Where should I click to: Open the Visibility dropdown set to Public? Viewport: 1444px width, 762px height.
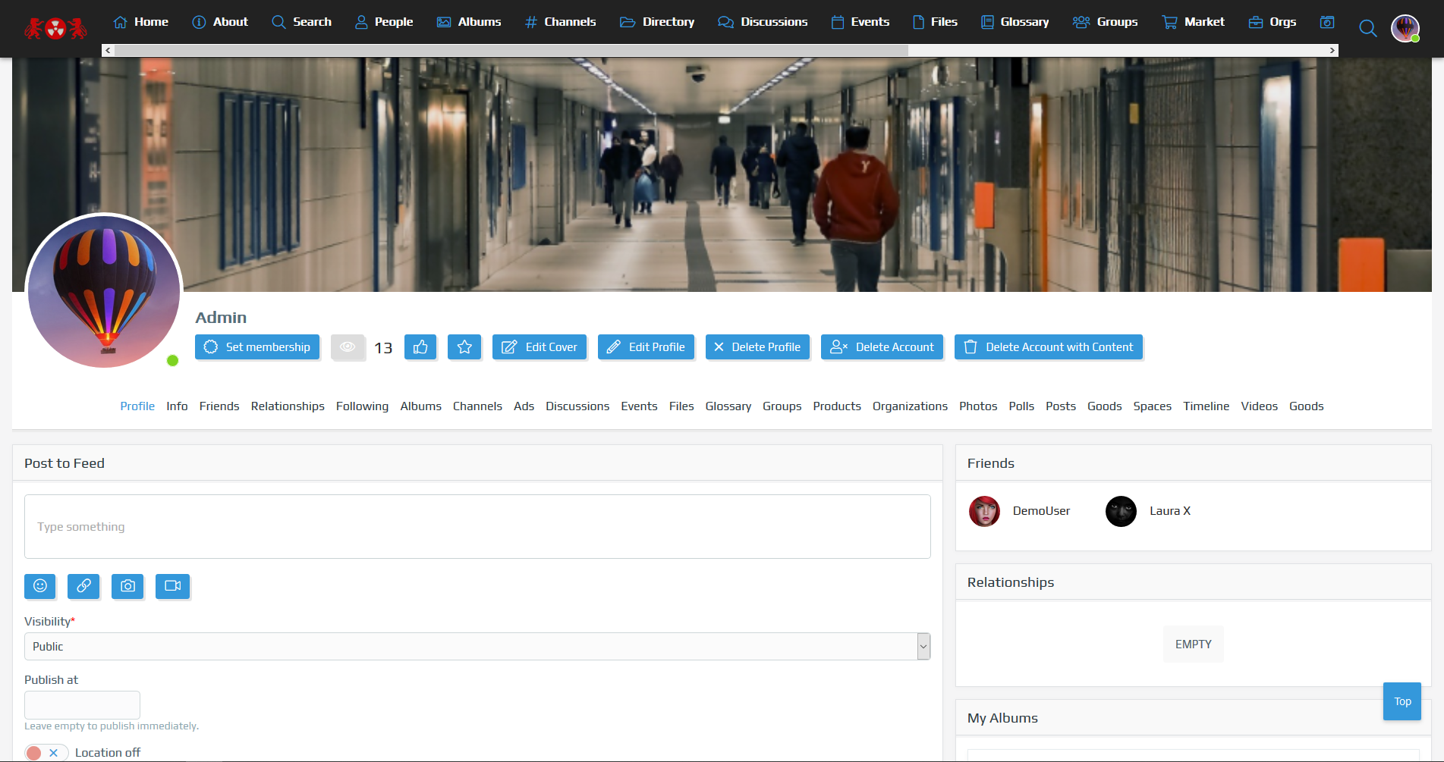477,647
